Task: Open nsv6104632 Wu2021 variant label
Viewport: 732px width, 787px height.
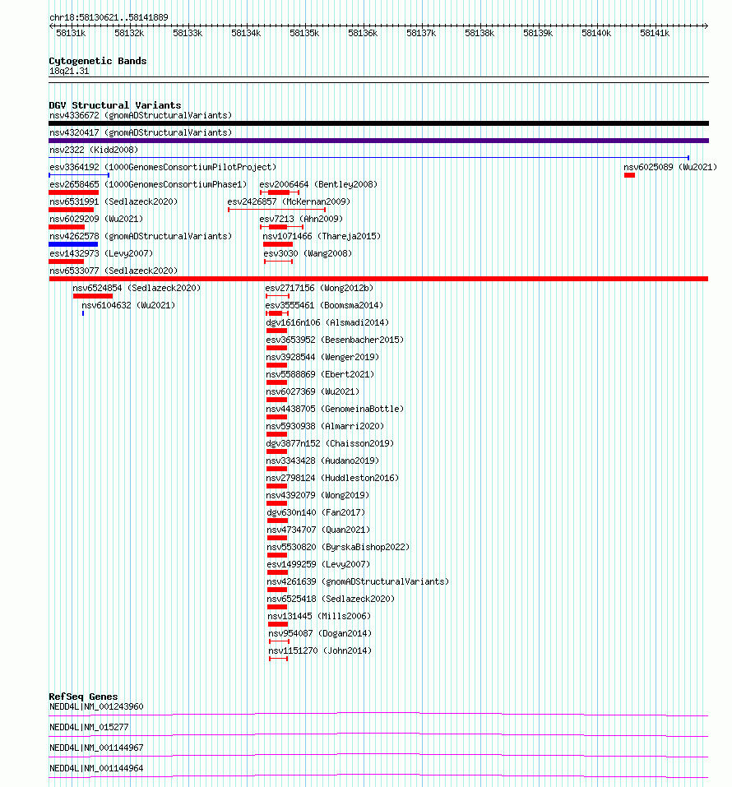Action: [128, 305]
